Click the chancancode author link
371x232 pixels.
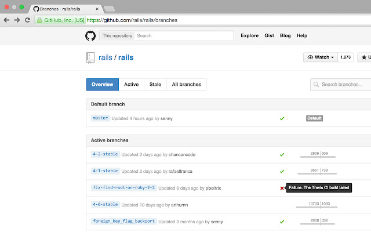click(182, 155)
